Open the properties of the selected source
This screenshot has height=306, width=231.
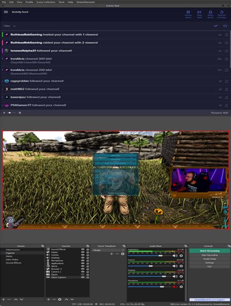tap(60, 299)
